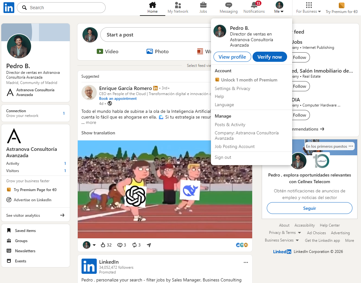Image resolution: width=361 pixels, height=283 pixels.
Task: Click the large Astranova logo in sidebar
Action: pos(14,136)
